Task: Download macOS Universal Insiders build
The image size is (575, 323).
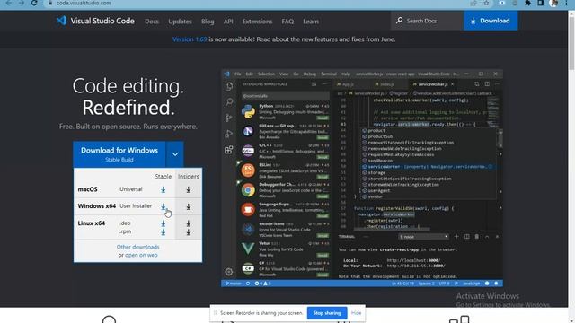Action: click(188, 189)
